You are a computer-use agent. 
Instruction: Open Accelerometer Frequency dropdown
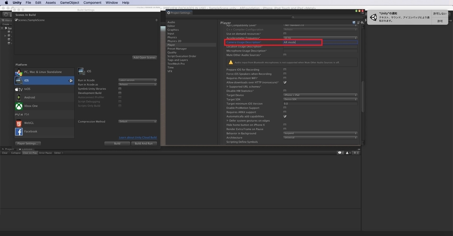(320, 38)
